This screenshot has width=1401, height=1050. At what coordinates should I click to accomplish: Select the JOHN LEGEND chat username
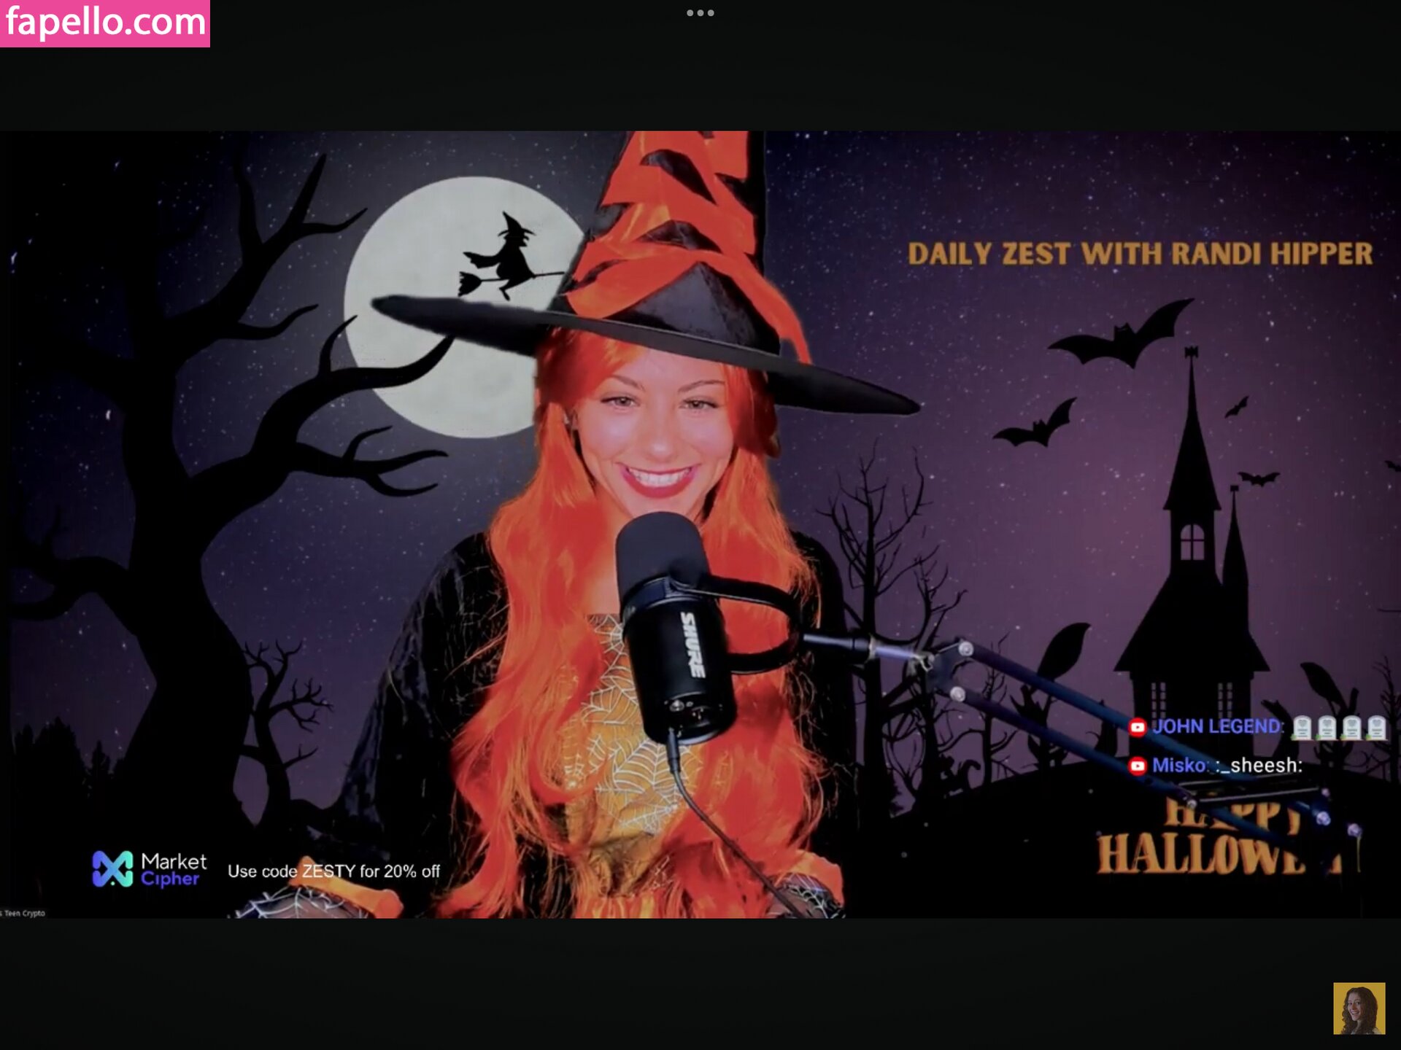[1216, 727]
